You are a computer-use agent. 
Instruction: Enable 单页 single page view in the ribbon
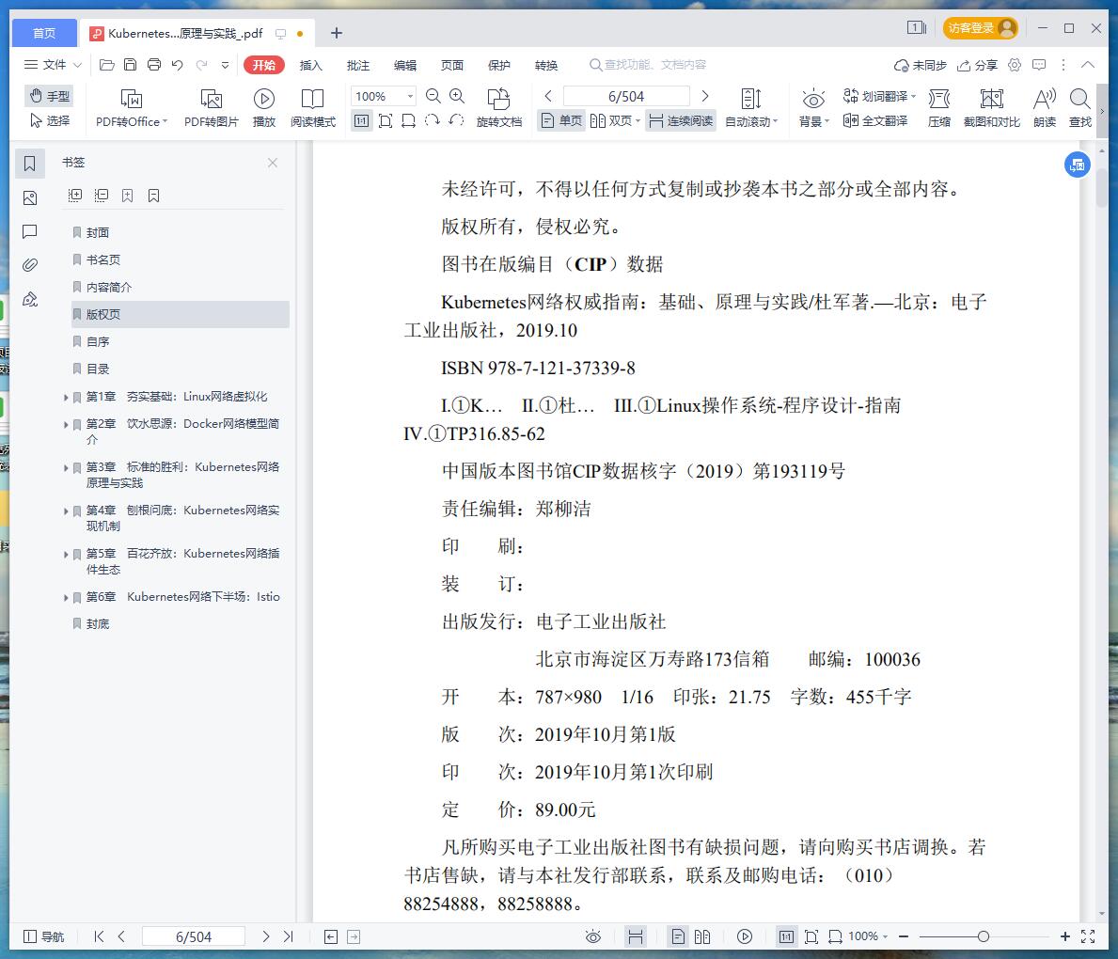pos(561,120)
